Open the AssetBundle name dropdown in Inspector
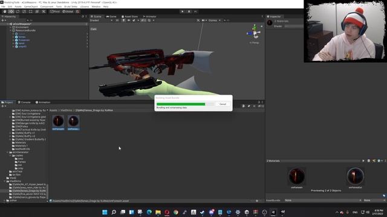This screenshot has width=387, height=217. click(323, 201)
